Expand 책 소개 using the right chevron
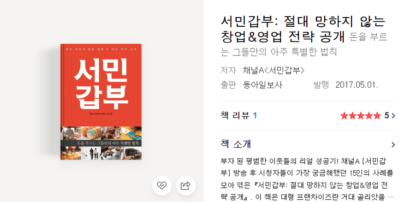The height and width of the screenshot is (202, 404). 393,144
